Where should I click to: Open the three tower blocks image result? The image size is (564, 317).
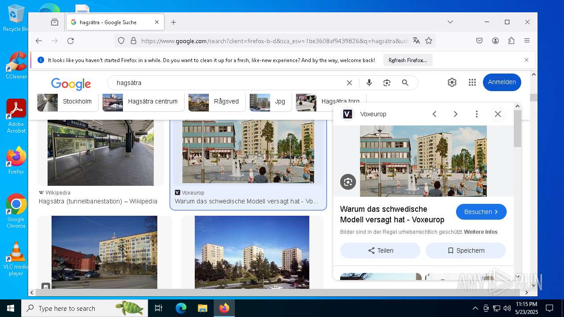tap(252, 252)
